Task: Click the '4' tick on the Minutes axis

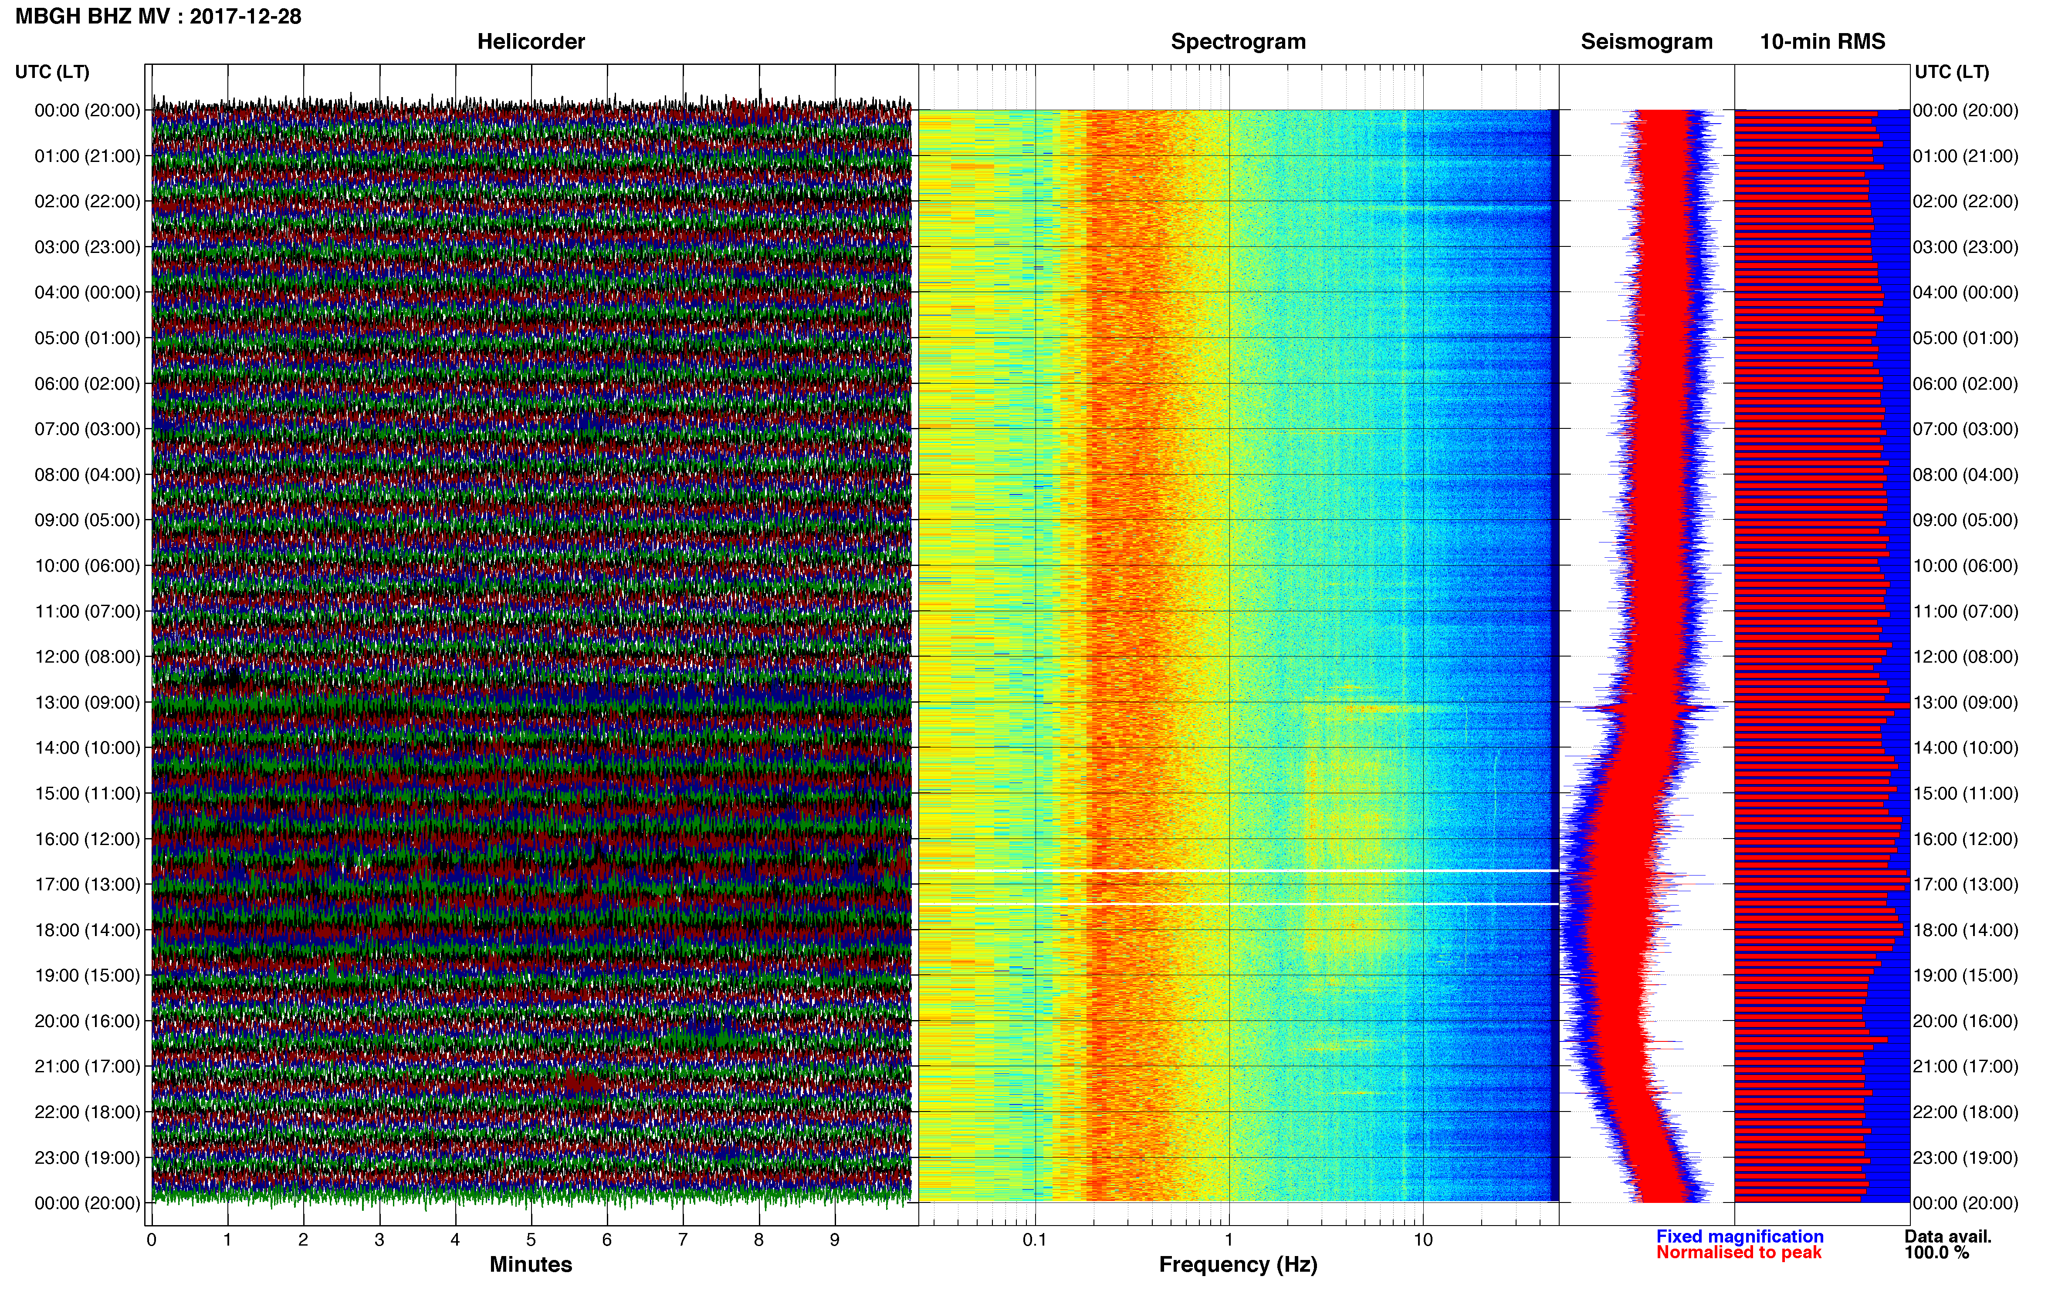Action: (x=455, y=1240)
